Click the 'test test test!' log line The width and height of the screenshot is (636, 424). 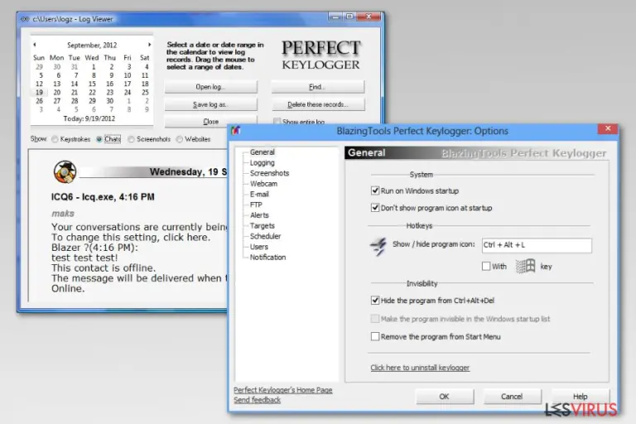(84, 258)
